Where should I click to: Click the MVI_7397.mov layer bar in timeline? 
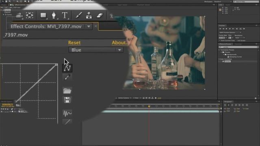(x=160, y=112)
